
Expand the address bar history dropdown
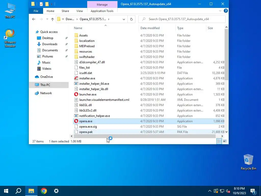click(x=124, y=19)
